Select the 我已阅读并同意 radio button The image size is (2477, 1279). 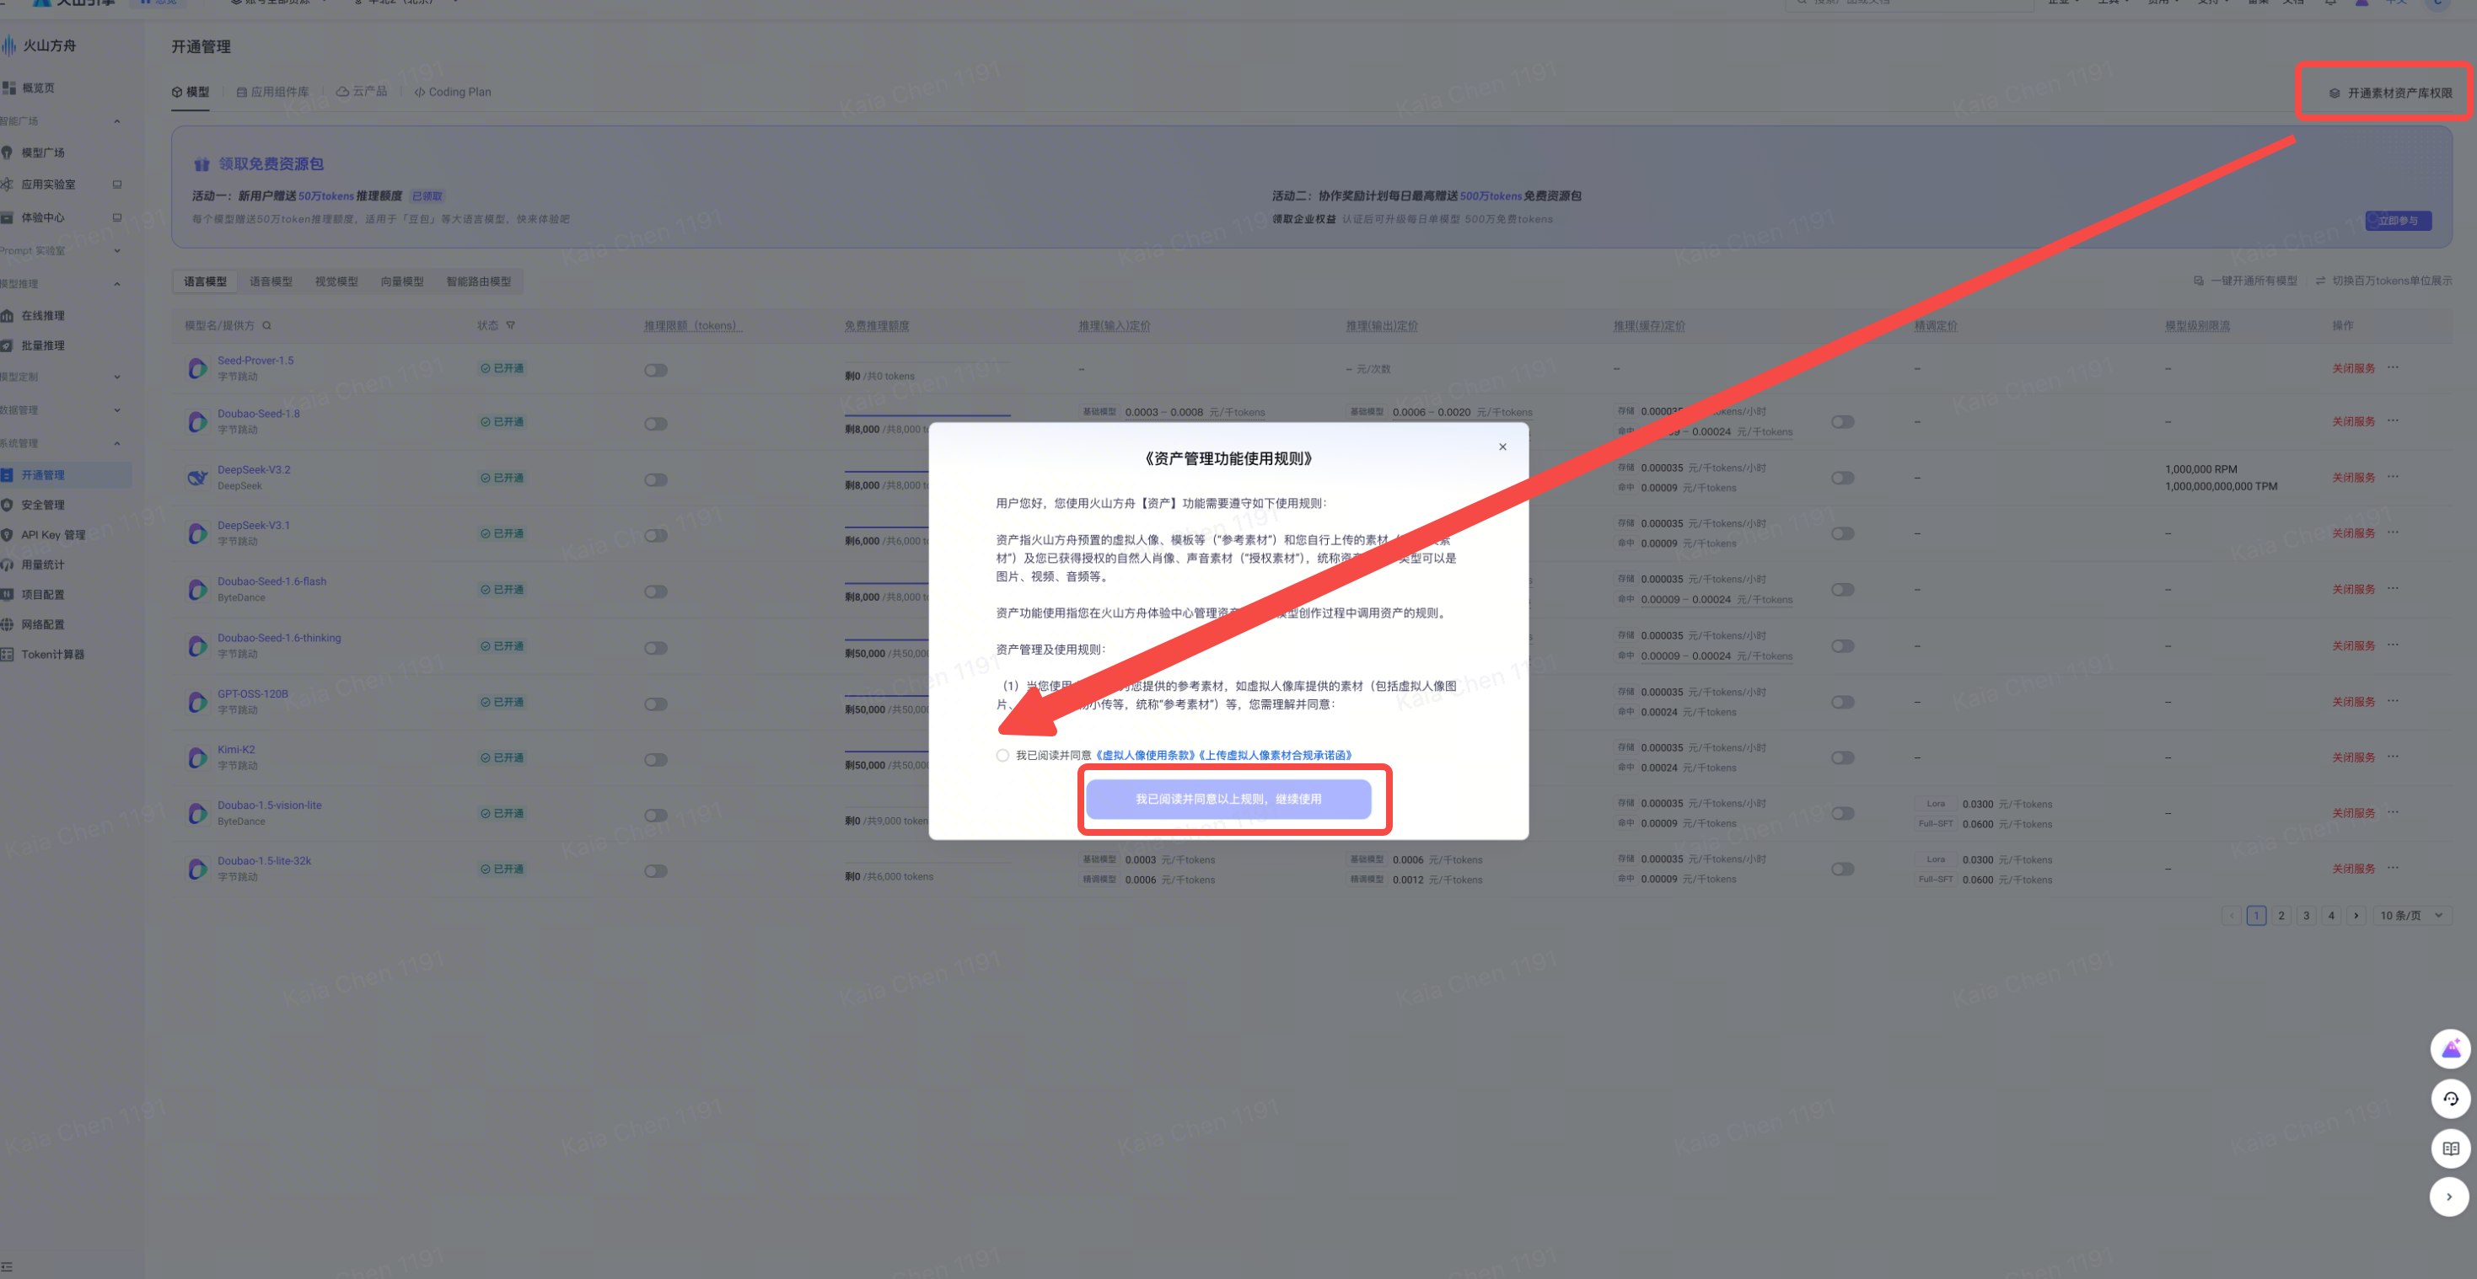[1003, 755]
